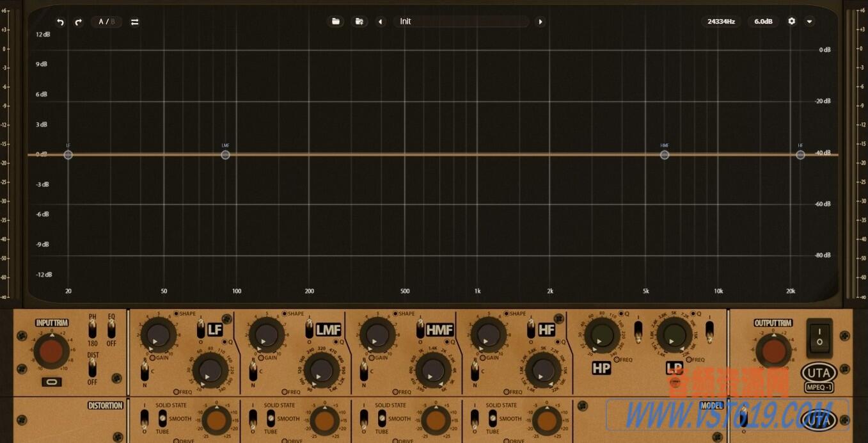Toggle LF Solid State/Tube switch
This screenshot has width=868, height=443.
[162, 418]
